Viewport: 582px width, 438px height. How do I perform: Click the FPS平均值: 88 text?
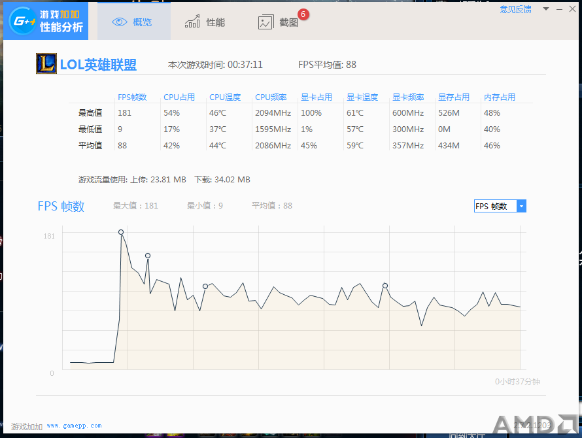[327, 65]
